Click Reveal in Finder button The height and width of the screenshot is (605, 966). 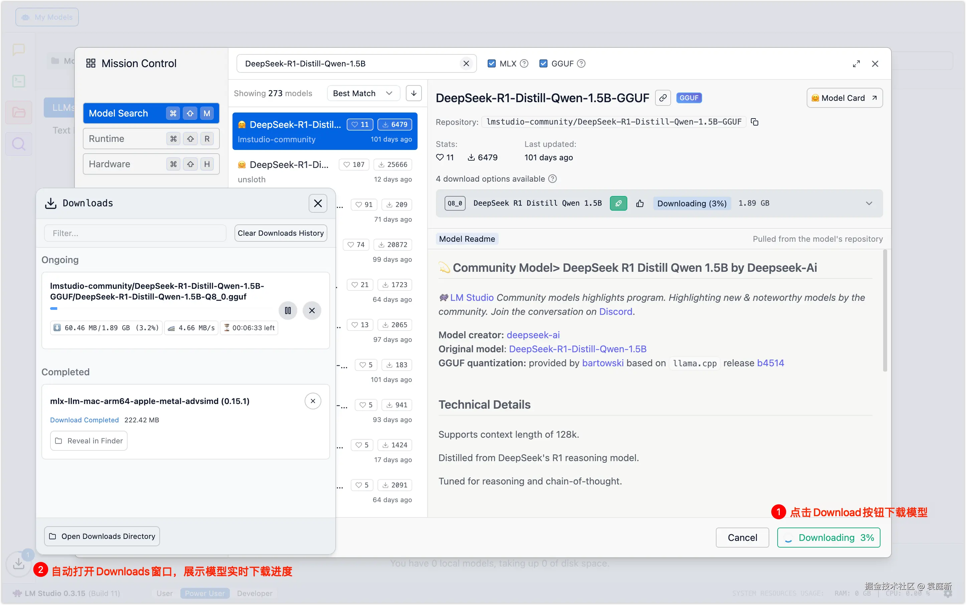[89, 441]
